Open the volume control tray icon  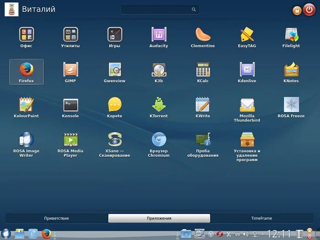tap(246, 234)
